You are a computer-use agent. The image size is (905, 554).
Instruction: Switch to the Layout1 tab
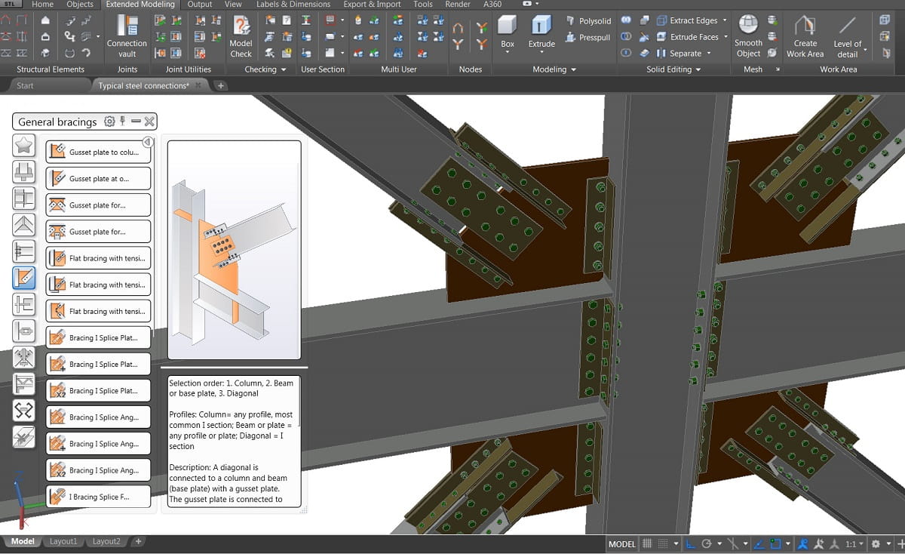pos(63,541)
